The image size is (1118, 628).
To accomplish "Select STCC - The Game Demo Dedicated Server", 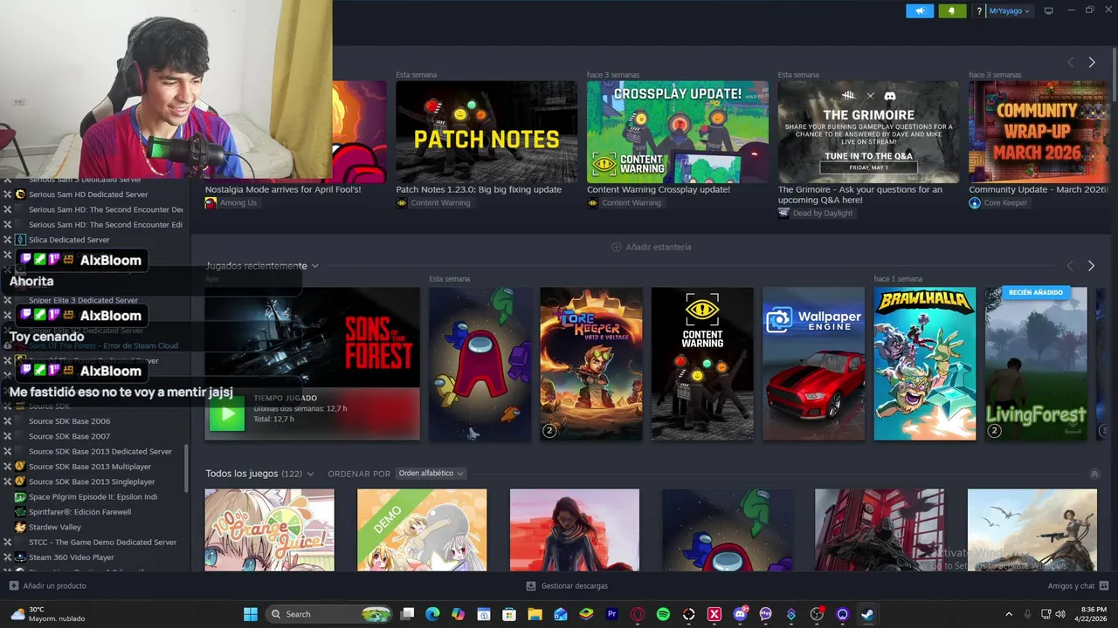I will [x=102, y=542].
